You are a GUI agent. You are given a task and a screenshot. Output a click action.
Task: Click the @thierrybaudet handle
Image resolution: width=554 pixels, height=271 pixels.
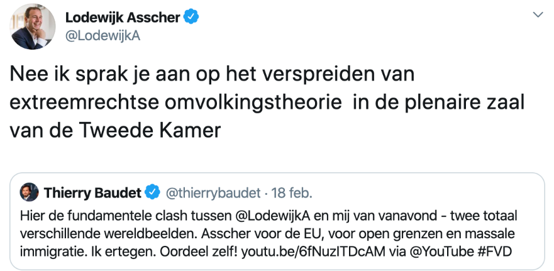(x=213, y=193)
